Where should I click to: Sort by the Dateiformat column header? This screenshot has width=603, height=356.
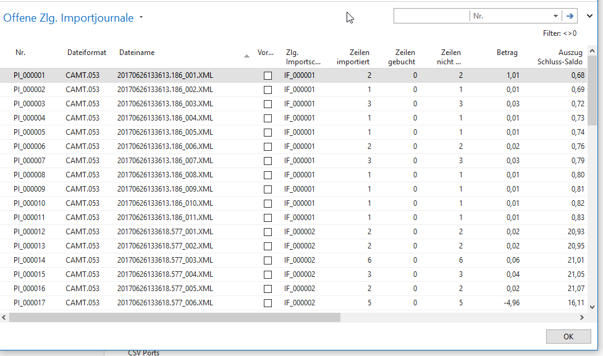(86, 53)
